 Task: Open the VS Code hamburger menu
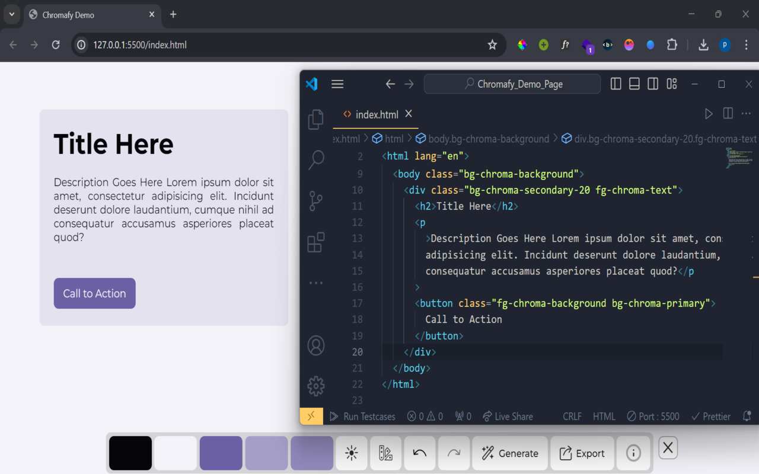click(337, 84)
